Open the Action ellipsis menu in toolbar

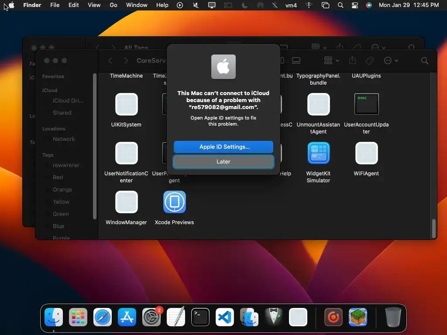tap(391, 60)
